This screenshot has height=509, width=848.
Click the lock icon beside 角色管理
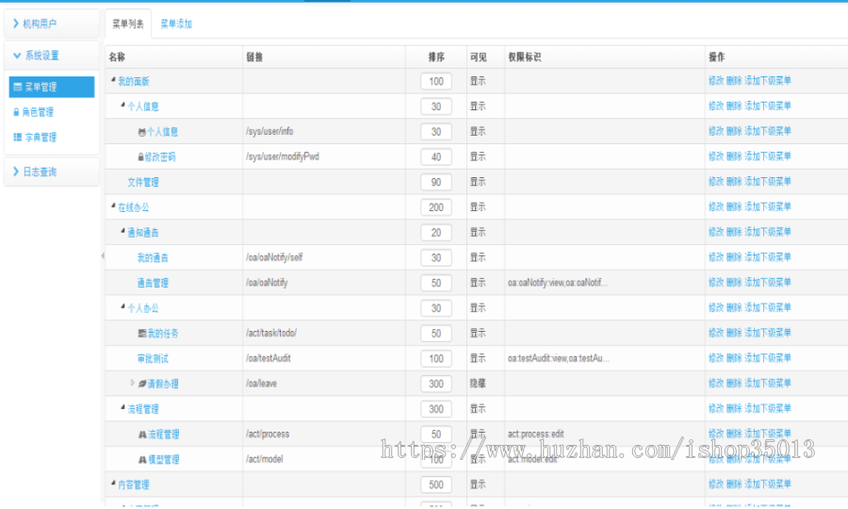click(16, 112)
